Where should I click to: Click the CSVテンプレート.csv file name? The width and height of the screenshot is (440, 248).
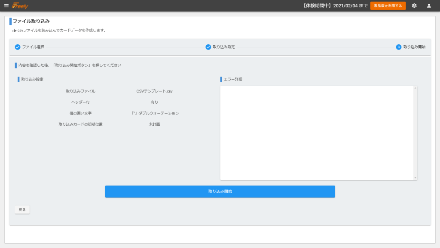click(154, 91)
